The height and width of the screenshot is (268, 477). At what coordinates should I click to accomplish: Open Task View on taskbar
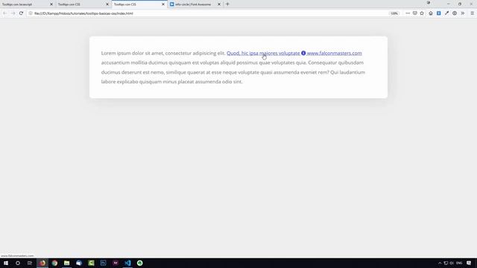pyautogui.click(x=30, y=263)
